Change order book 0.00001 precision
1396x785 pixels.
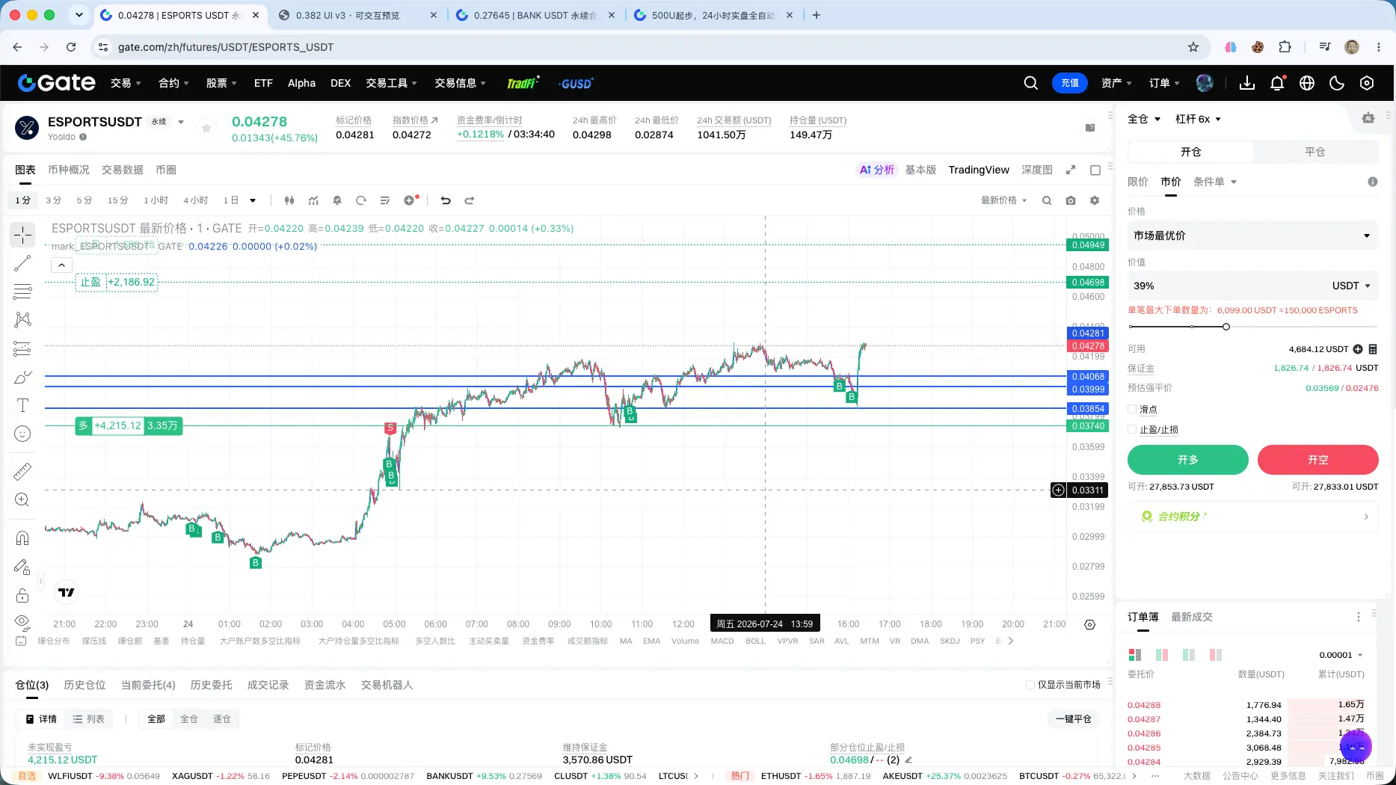[x=1341, y=655]
